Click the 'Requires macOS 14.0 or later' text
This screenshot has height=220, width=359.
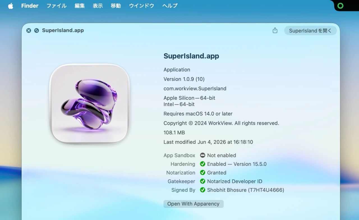click(x=198, y=114)
